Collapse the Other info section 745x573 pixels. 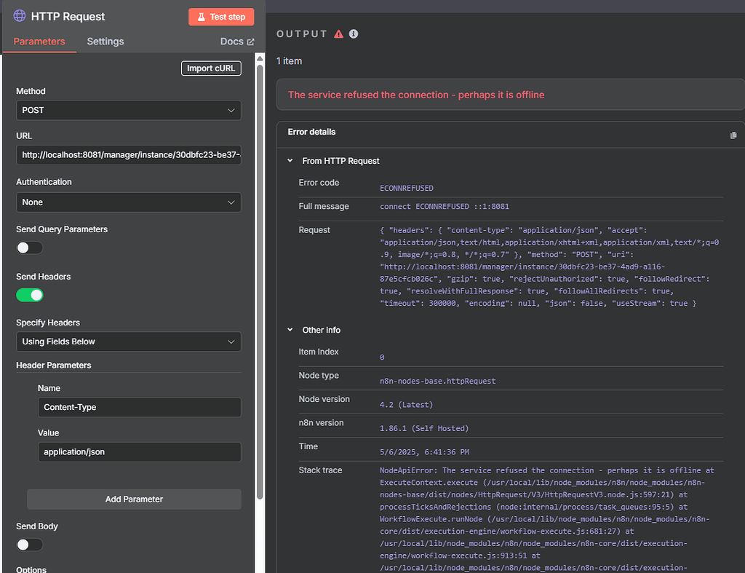[290, 330]
